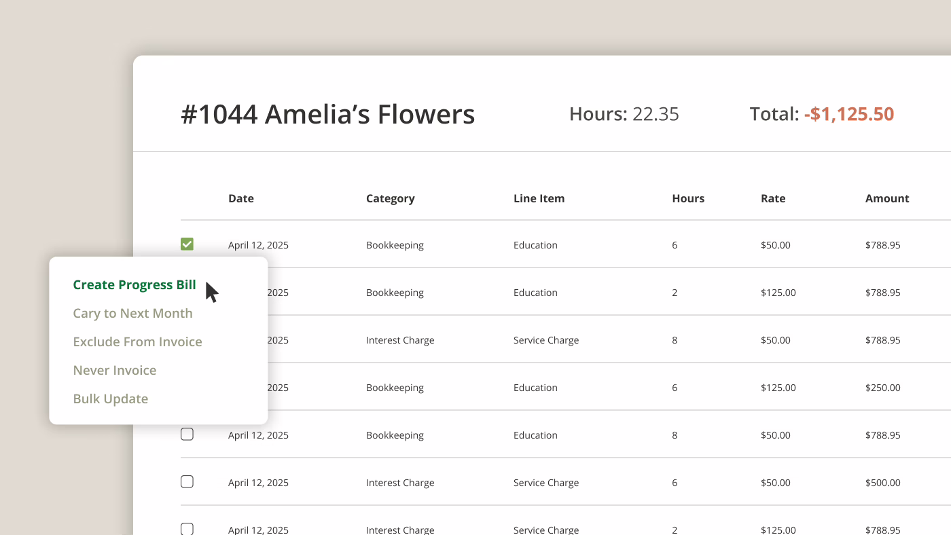Click Interest Charge in the $500.00 row
This screenshot has height=535, width=951.
click(x=400, y=483)
